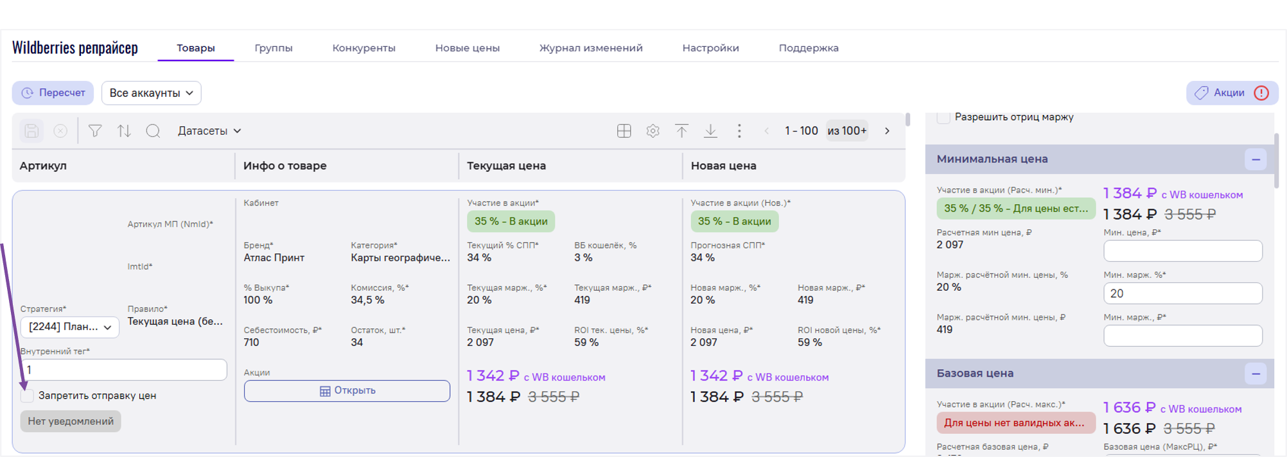Toggle 'Разрешить отриц маржу' checkbox
The image size is (1287, 457).
(943, 117)
